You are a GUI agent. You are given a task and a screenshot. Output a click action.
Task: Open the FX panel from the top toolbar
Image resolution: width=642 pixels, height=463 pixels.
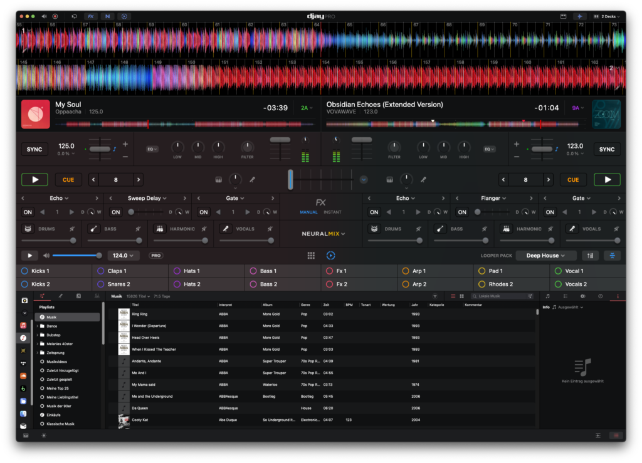(91, 16)
